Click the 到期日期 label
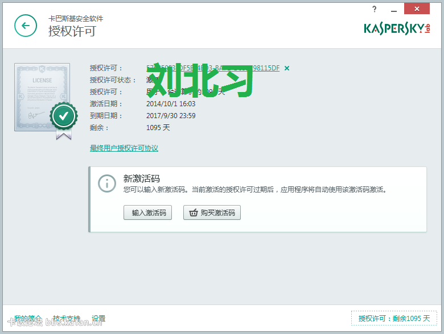This screenshot has height=334, width=444. [106, 115]
